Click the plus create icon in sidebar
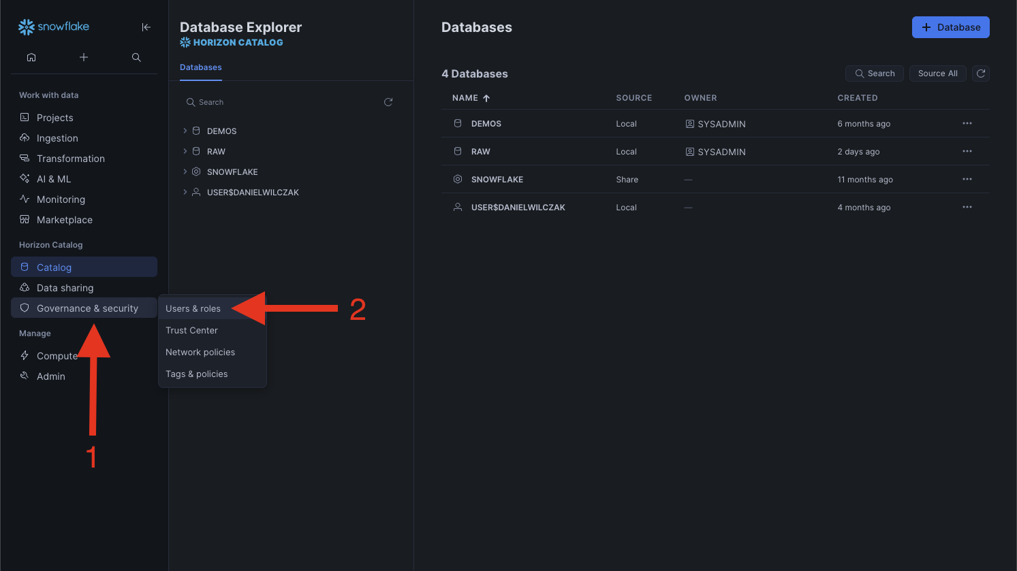This screenshot has height=571, width=1017. tap(84, 57)
